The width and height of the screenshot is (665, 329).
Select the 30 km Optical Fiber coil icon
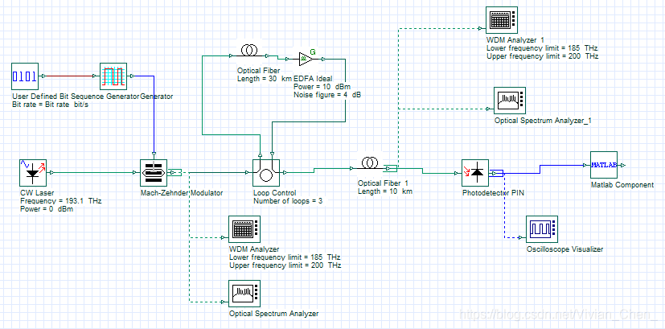[248, 51]
